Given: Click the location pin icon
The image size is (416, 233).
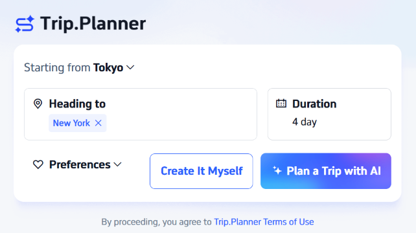Looking at the screenshot, I should [x=38, y=104].
